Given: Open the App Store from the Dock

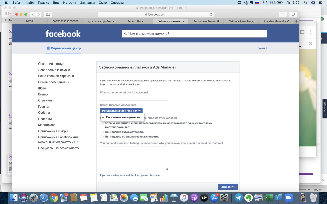Looking at the screenshot, I should (214, 197).
